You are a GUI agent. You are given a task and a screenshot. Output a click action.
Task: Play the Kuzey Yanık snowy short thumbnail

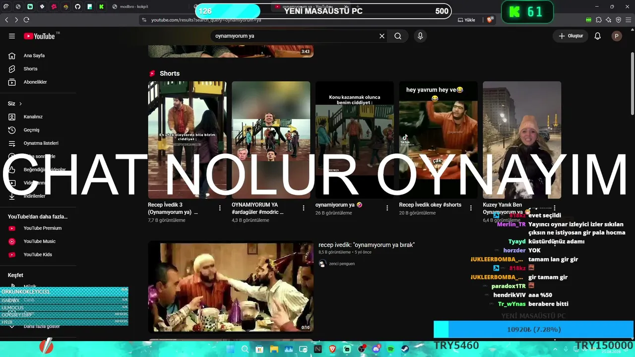[522, 140]
